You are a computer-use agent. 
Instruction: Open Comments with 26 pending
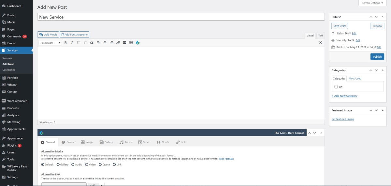[x=16, y=36]
